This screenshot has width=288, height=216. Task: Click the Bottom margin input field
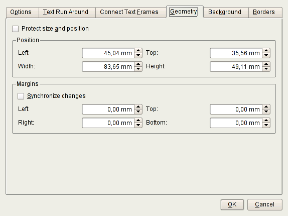[x=236, y=123]
